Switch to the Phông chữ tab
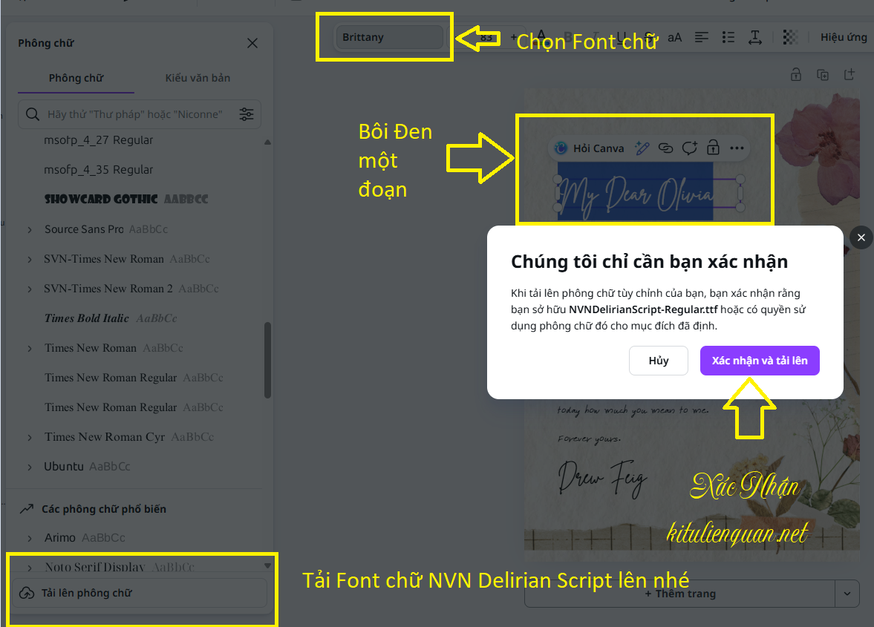This screenshot has width=874, height=627. click(76, 78)
